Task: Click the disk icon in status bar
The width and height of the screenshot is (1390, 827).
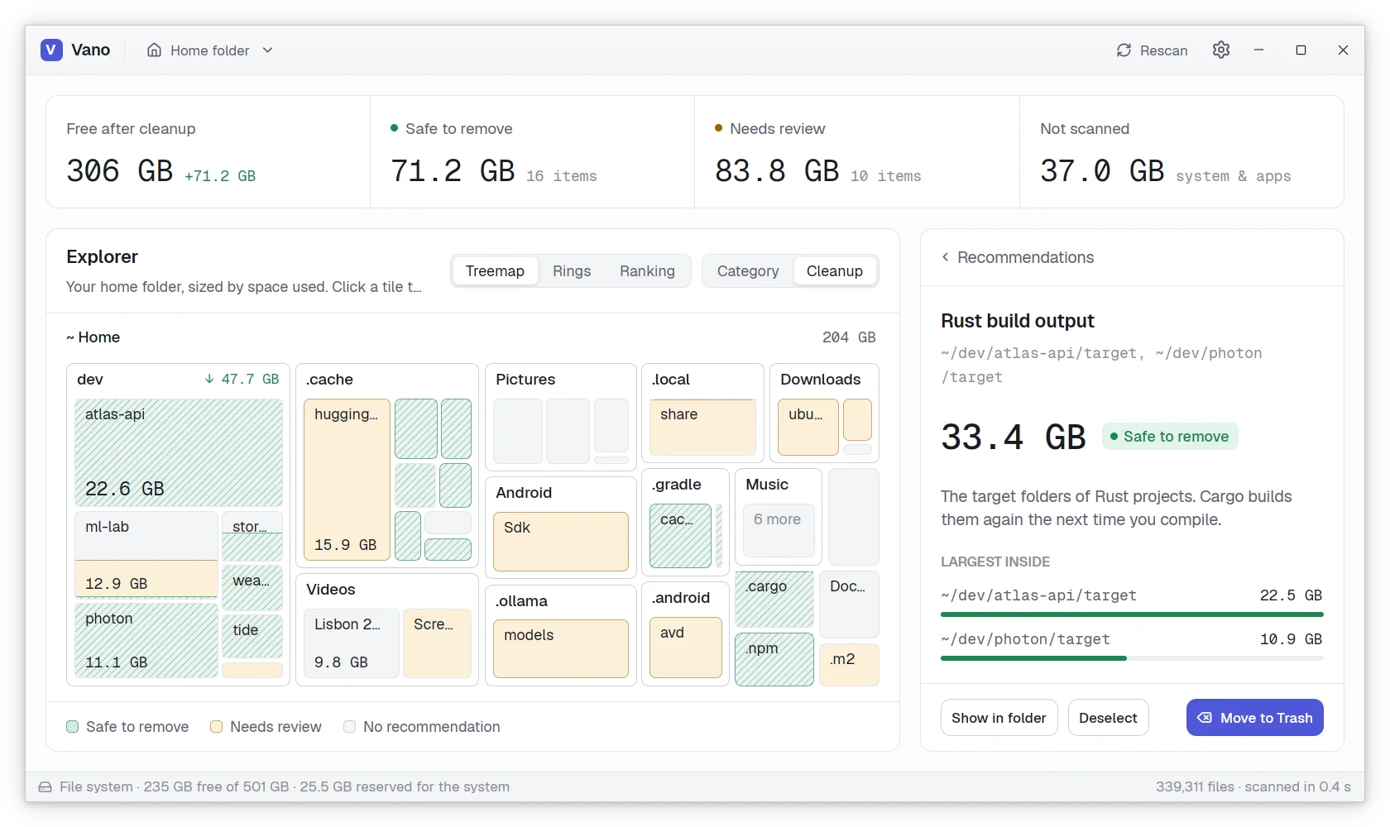Action: coord(46,786)
